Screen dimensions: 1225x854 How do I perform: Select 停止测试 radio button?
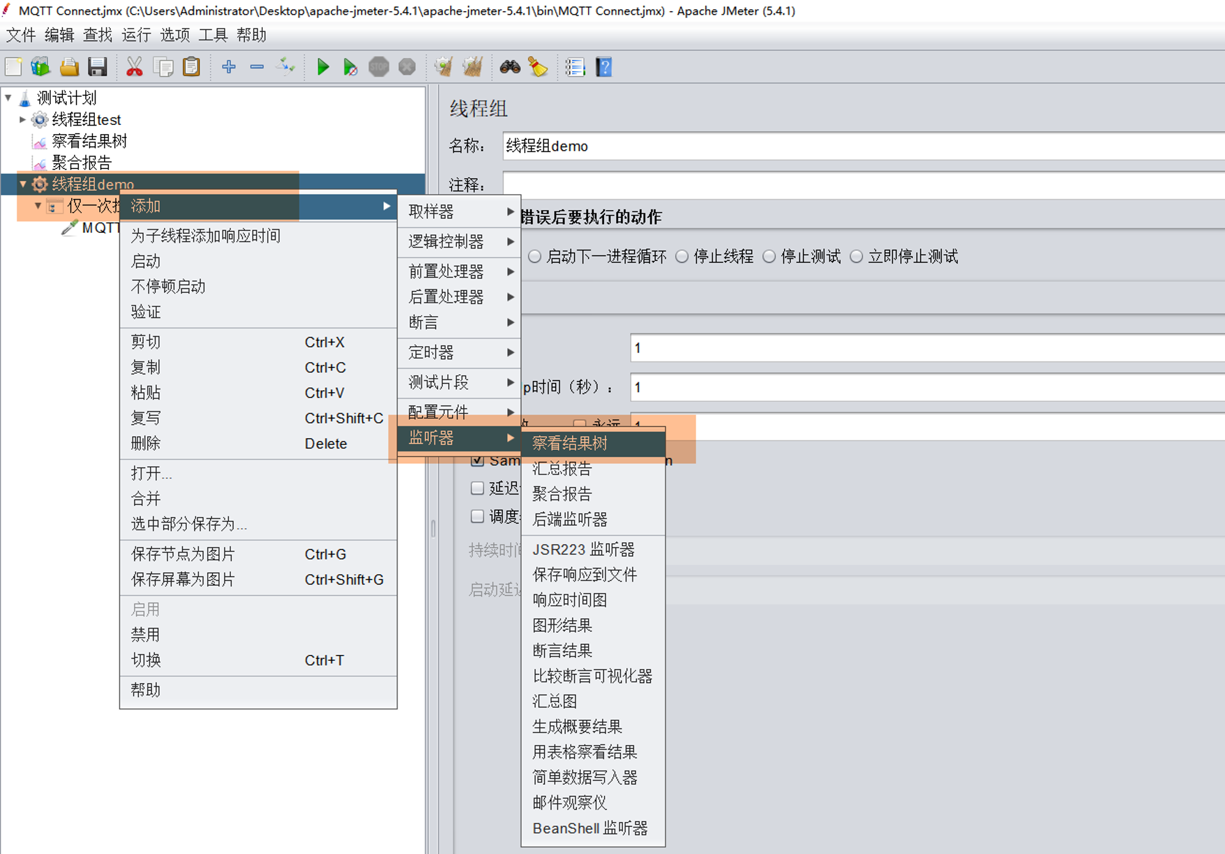[769, 256]
